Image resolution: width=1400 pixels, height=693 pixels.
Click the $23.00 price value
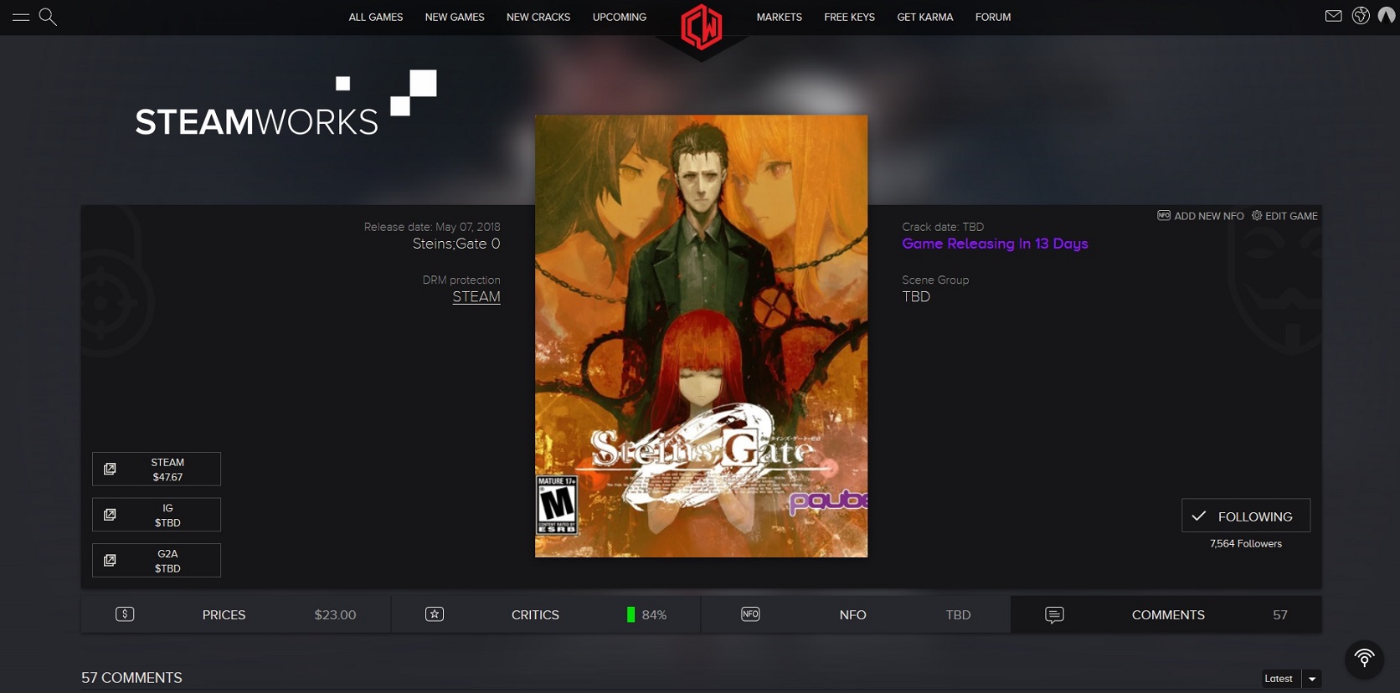click(x=335, y=615)
